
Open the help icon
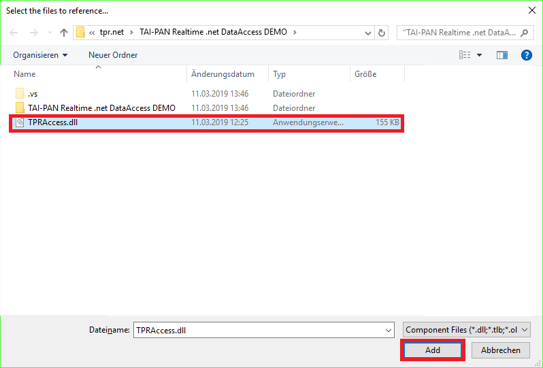(527, 55)
